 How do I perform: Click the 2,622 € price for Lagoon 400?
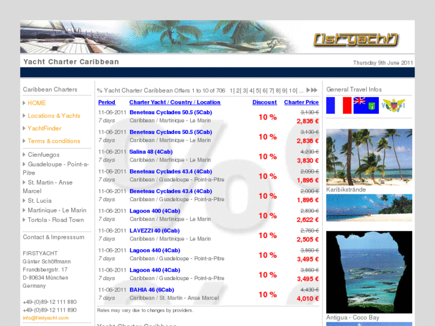pyautogui.click(x=308, y=220)
